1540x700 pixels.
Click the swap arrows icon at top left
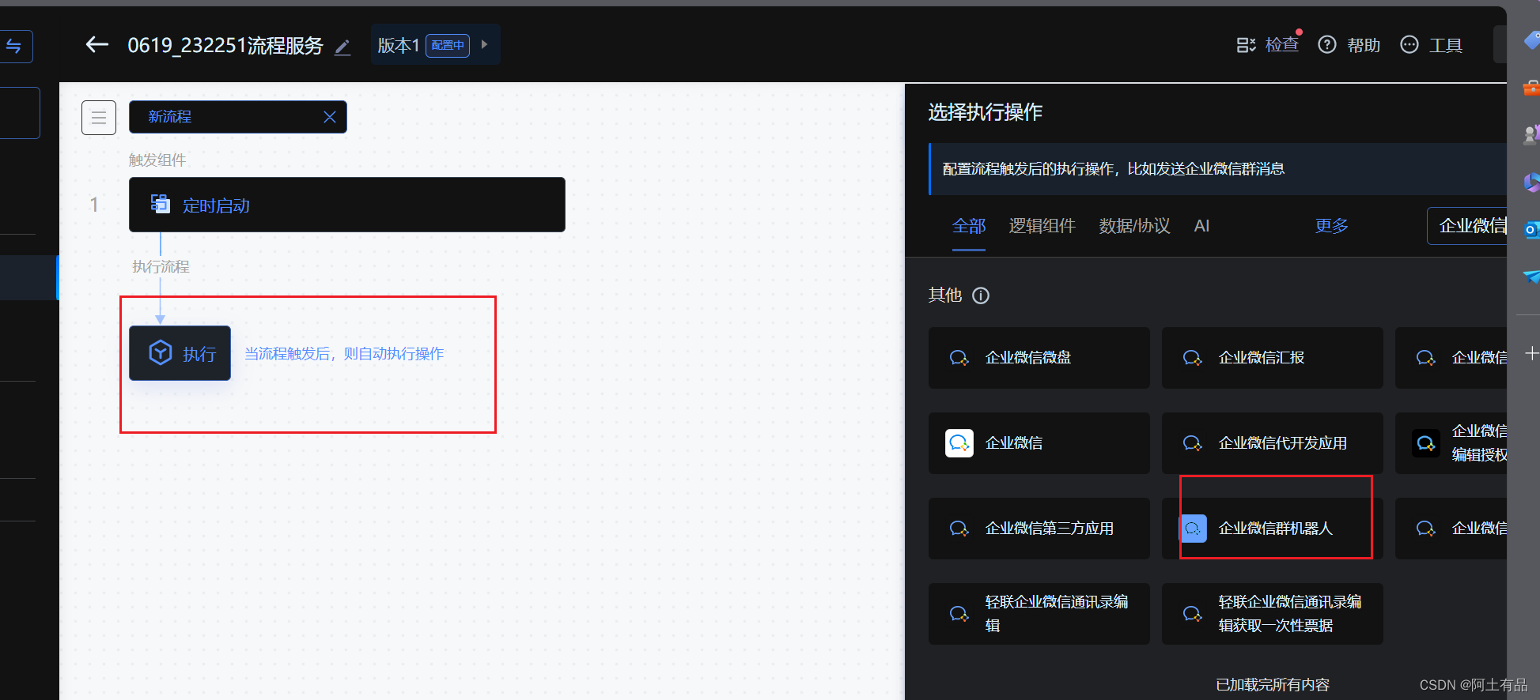(13, 46)
